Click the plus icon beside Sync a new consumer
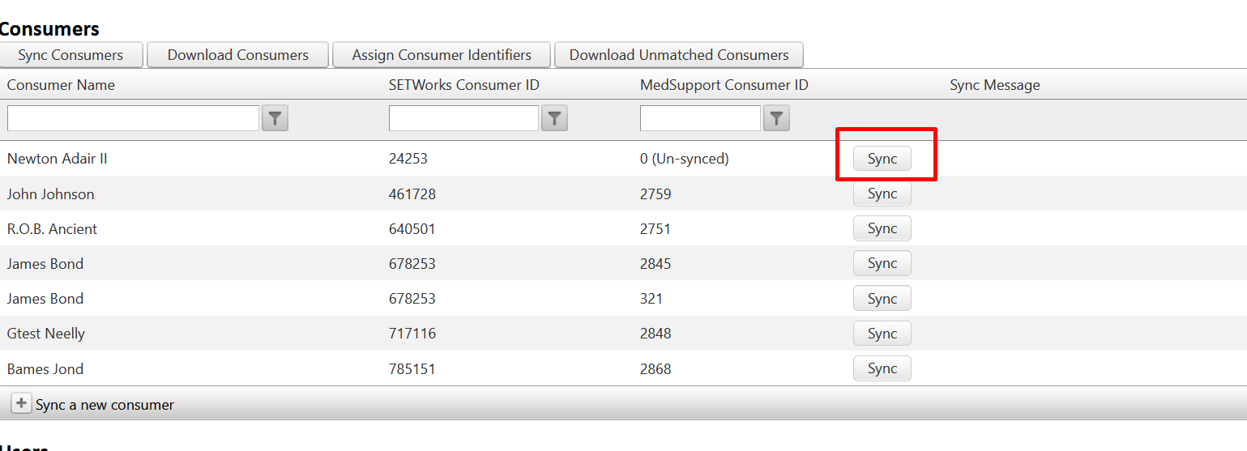This screenshot has width=1247, height=451. pyautogui.click(x=21, y=403)
